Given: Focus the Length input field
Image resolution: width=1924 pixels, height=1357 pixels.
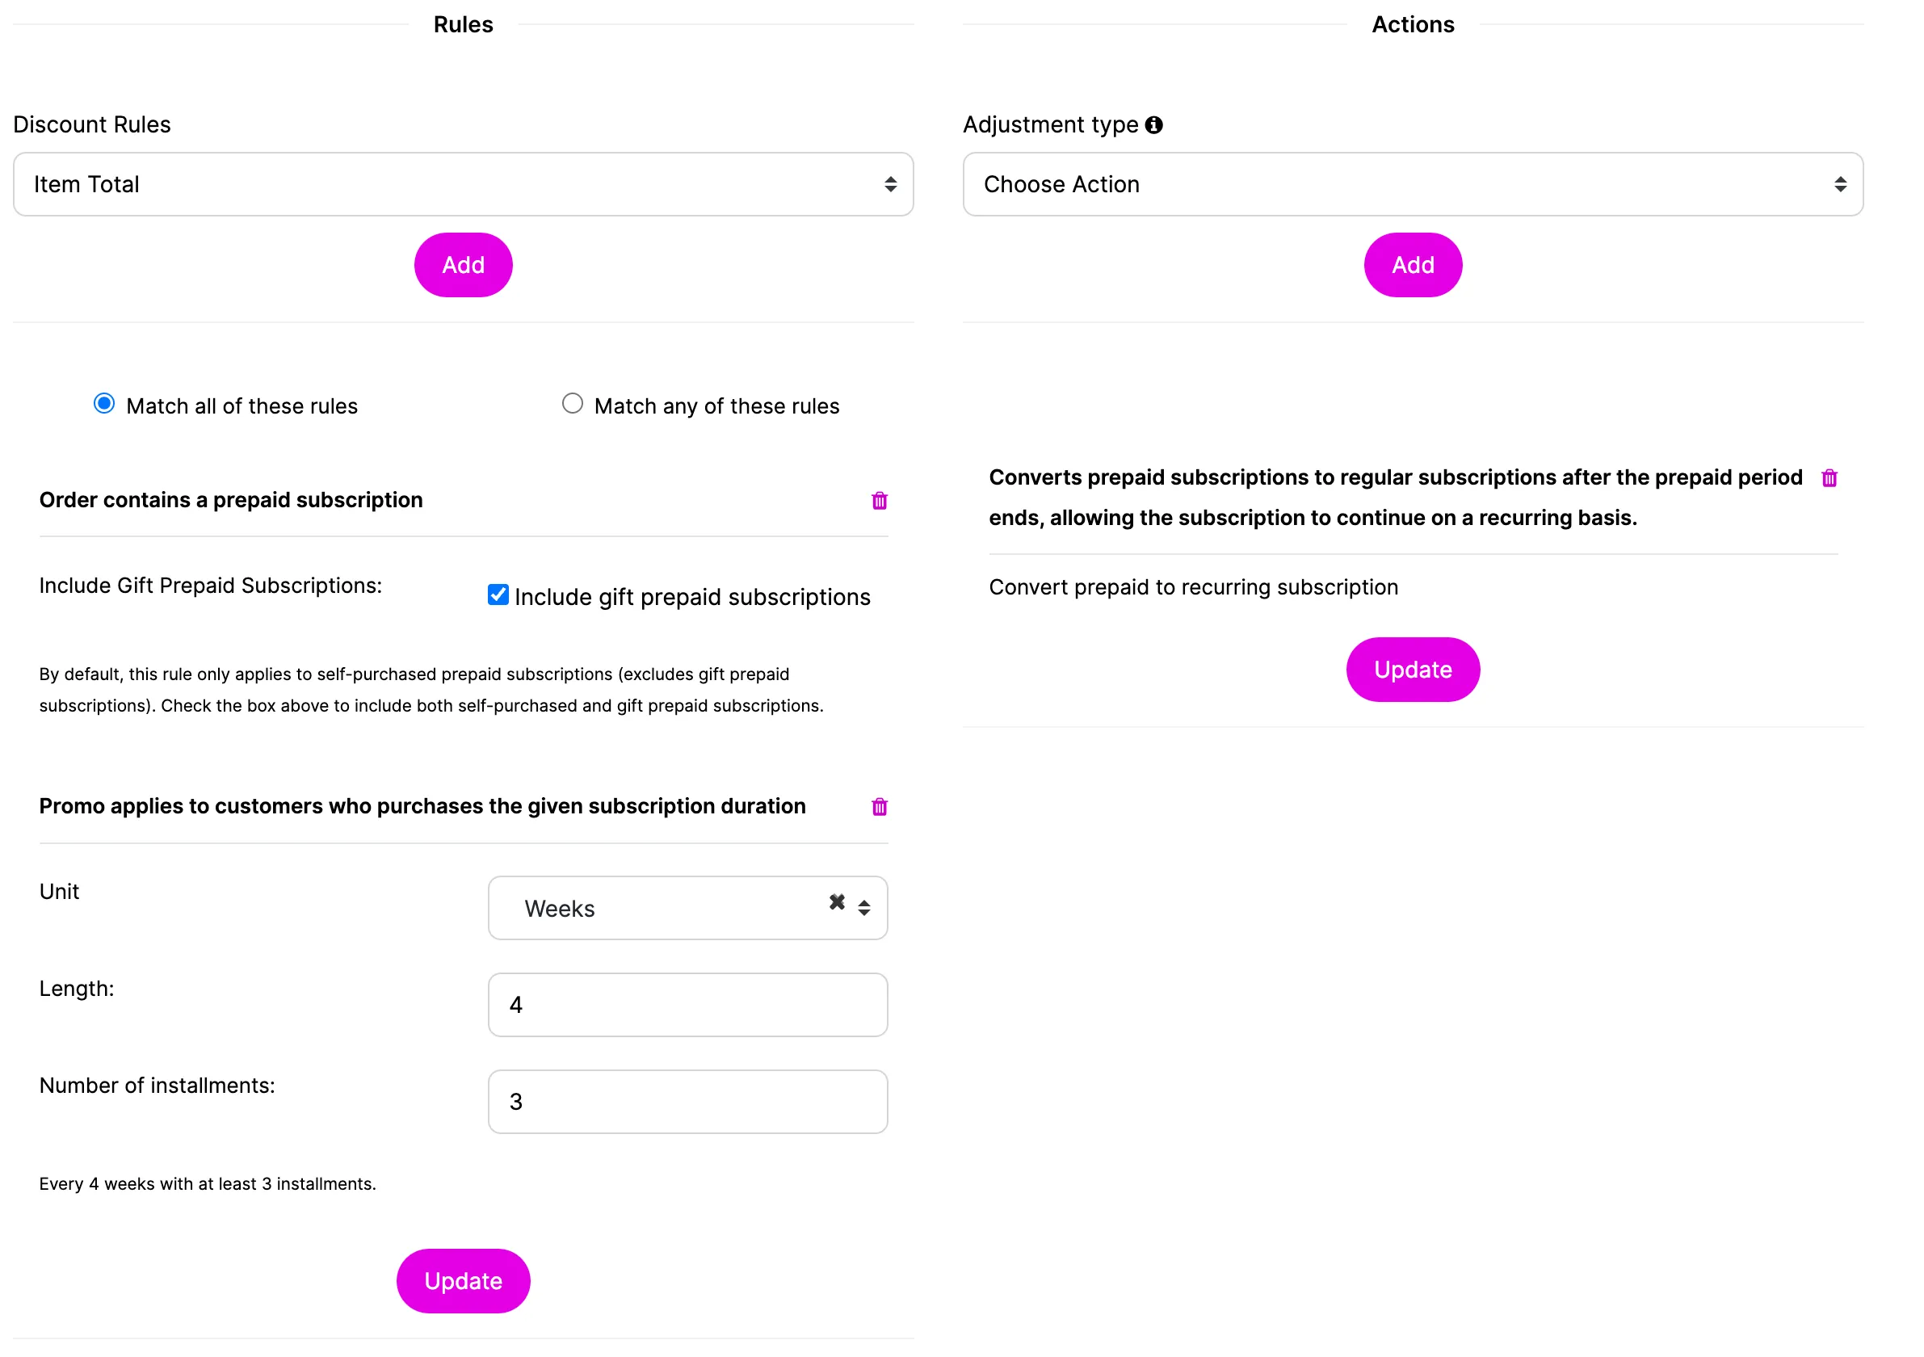Looking at the screenshot, I should pyautogui.click(x=687, y=1005).
